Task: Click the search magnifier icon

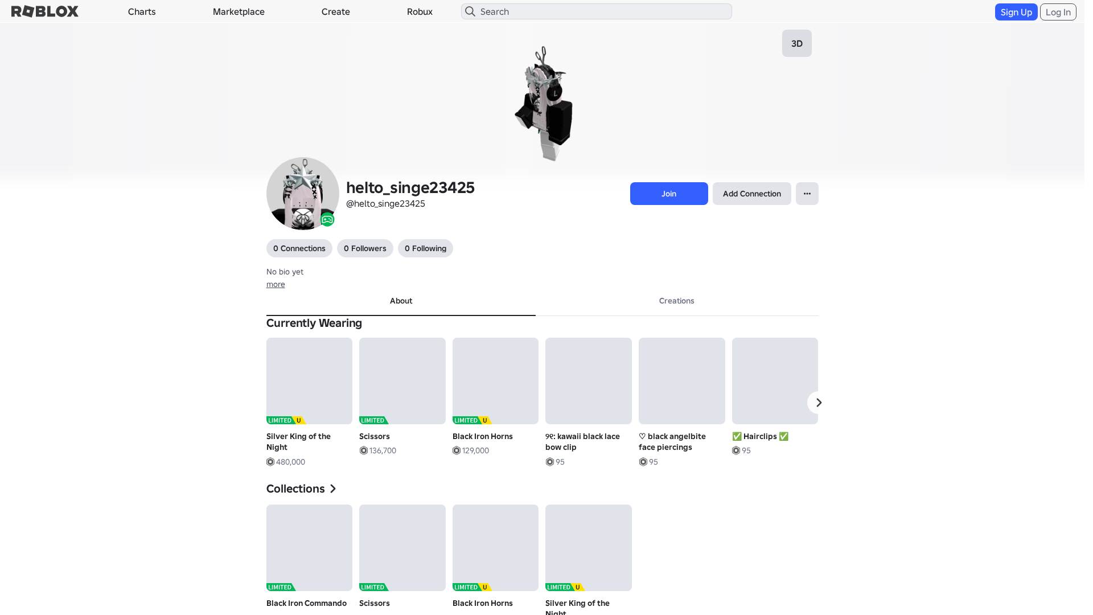Action: (x=470, y=11)
